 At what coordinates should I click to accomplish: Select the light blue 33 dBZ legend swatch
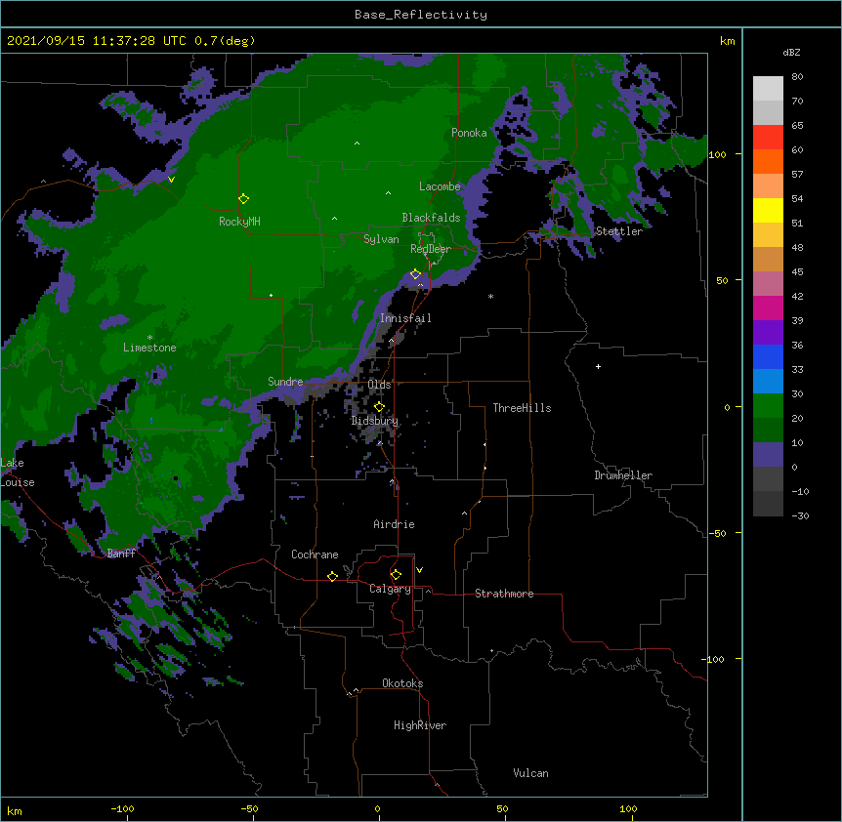[768, 382]
